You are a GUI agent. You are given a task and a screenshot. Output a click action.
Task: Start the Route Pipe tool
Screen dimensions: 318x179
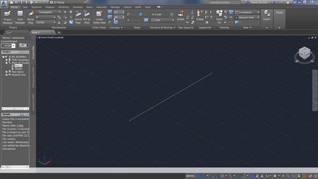tap(31, 17)
